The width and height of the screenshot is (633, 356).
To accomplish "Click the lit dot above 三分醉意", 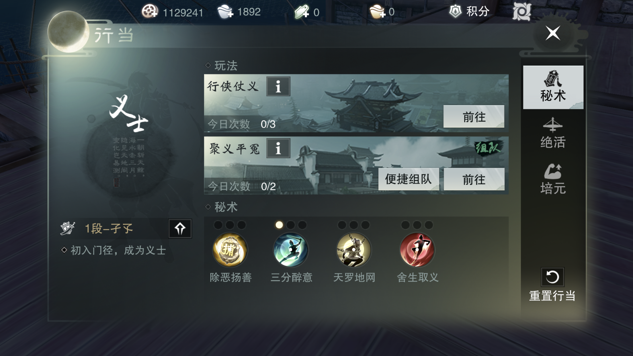I will click(x=279, y=225).
